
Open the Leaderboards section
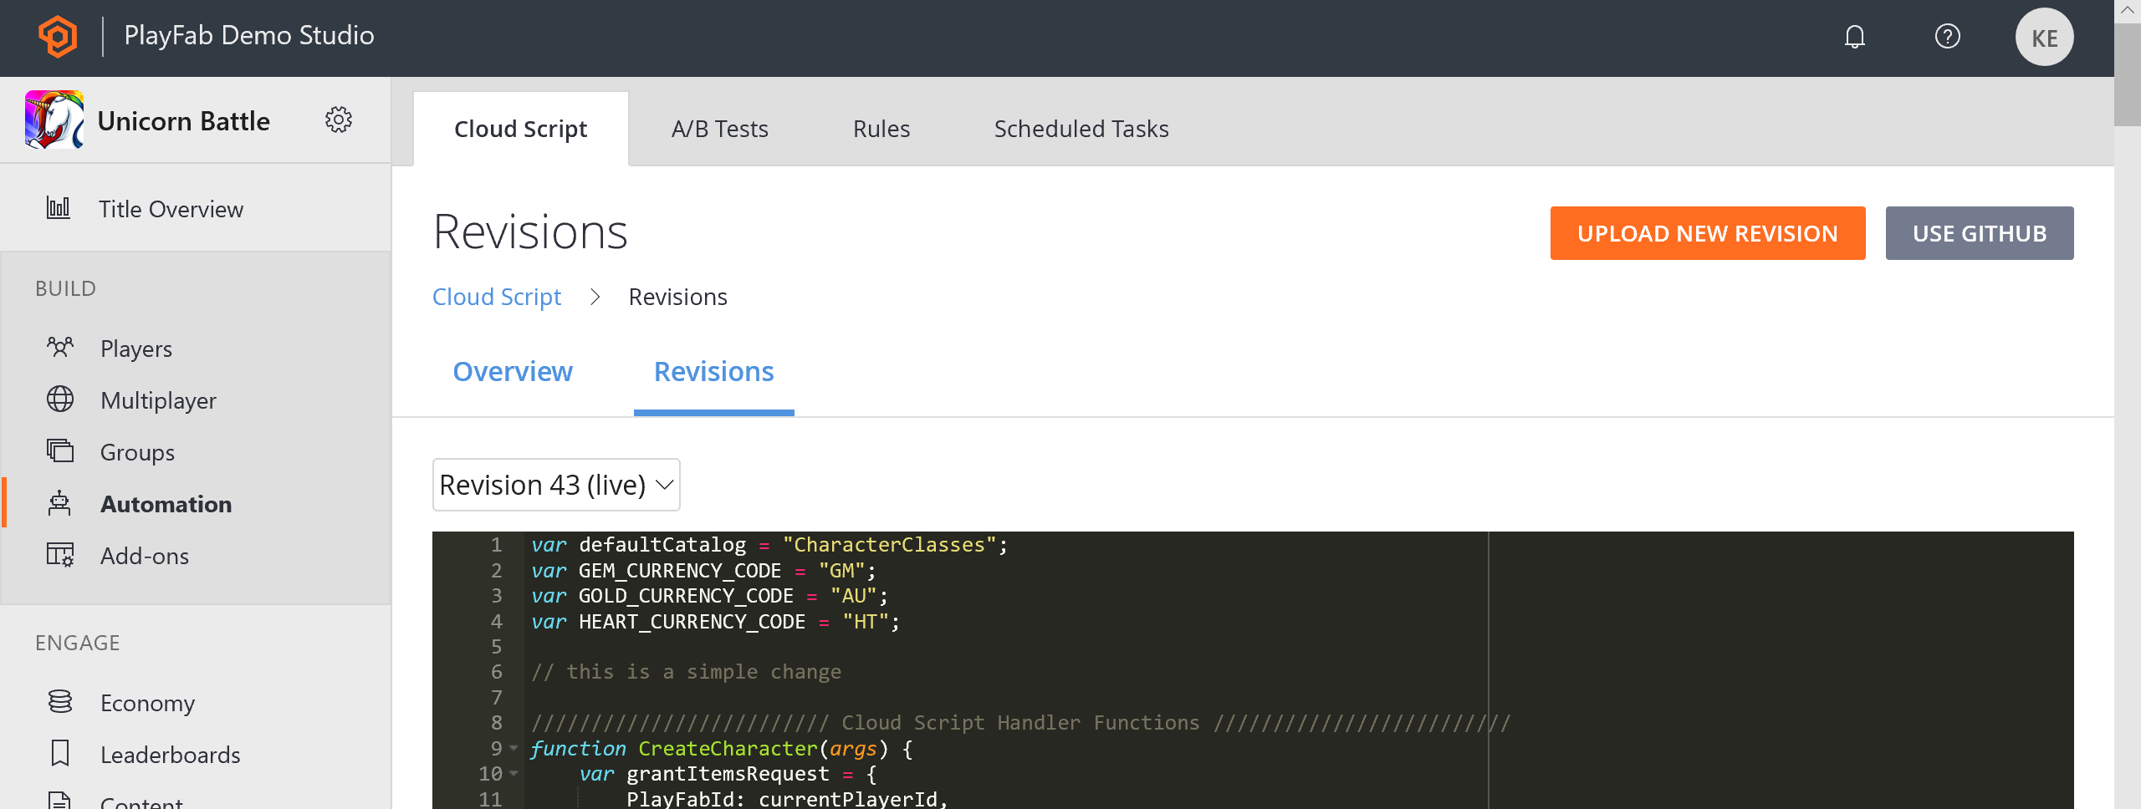[x=170, y=754]
